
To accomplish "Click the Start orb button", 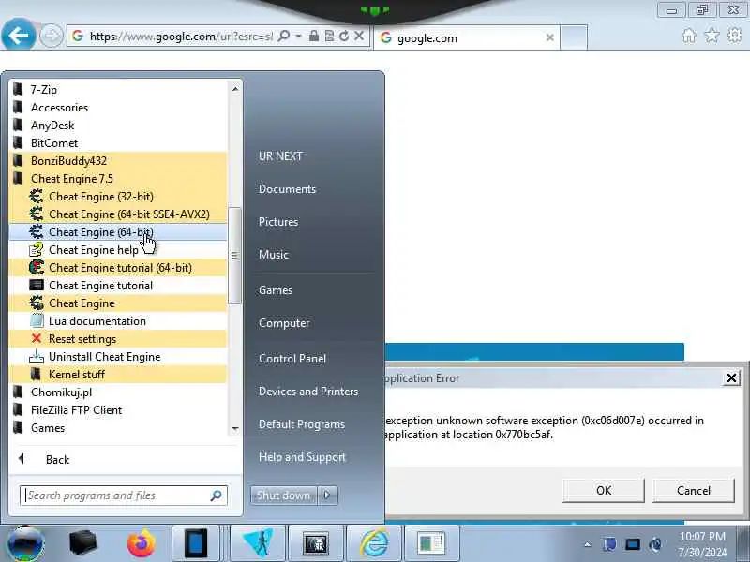I will 26,544.
